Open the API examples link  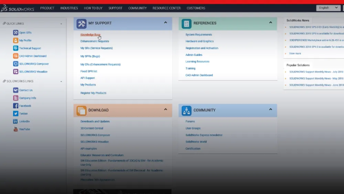[x=88, y=149]
